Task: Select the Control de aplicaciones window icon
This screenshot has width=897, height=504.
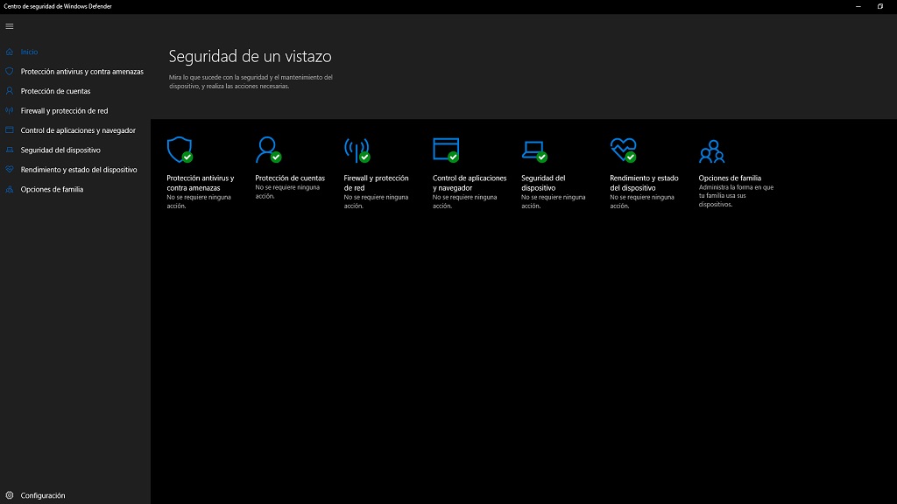Action: tap(445, 150)
